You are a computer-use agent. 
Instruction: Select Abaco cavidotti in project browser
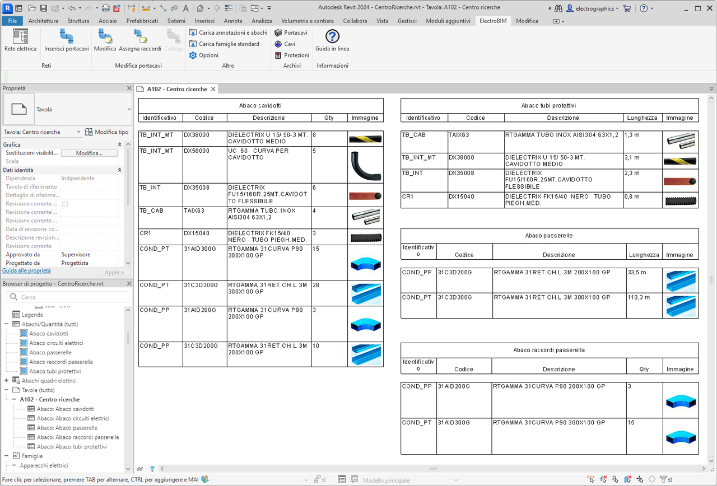[x=49, y=334]
